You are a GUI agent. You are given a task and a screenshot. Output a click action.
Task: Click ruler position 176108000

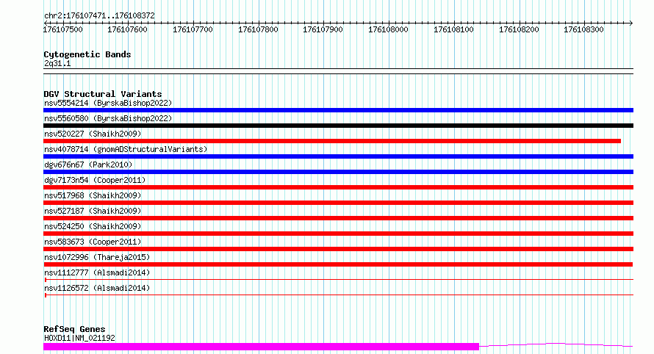[x=388, y=29]
